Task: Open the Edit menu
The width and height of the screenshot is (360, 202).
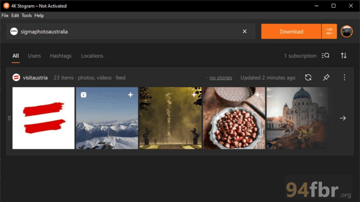Action: tap(15, 16)
